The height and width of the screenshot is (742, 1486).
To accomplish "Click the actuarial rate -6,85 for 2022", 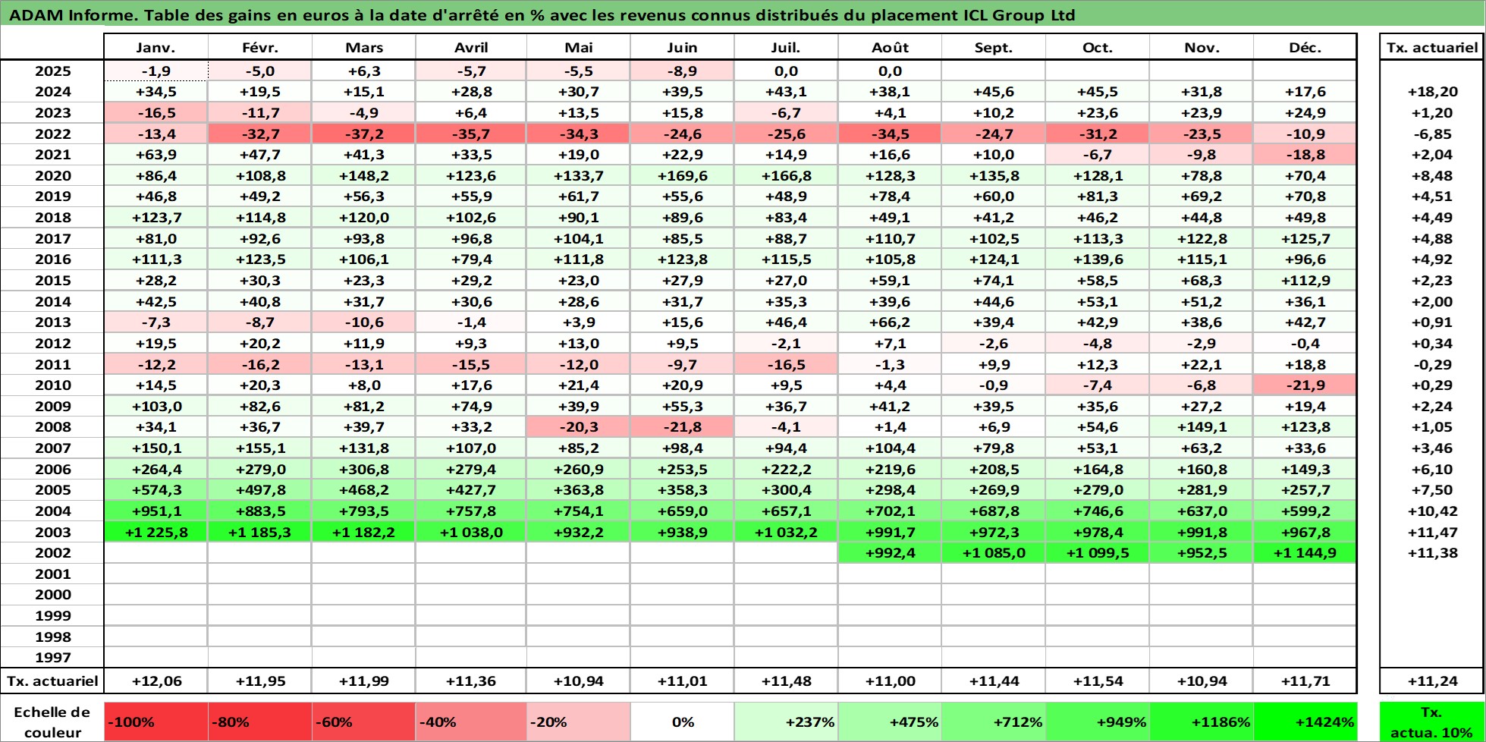I will 1432,134.
